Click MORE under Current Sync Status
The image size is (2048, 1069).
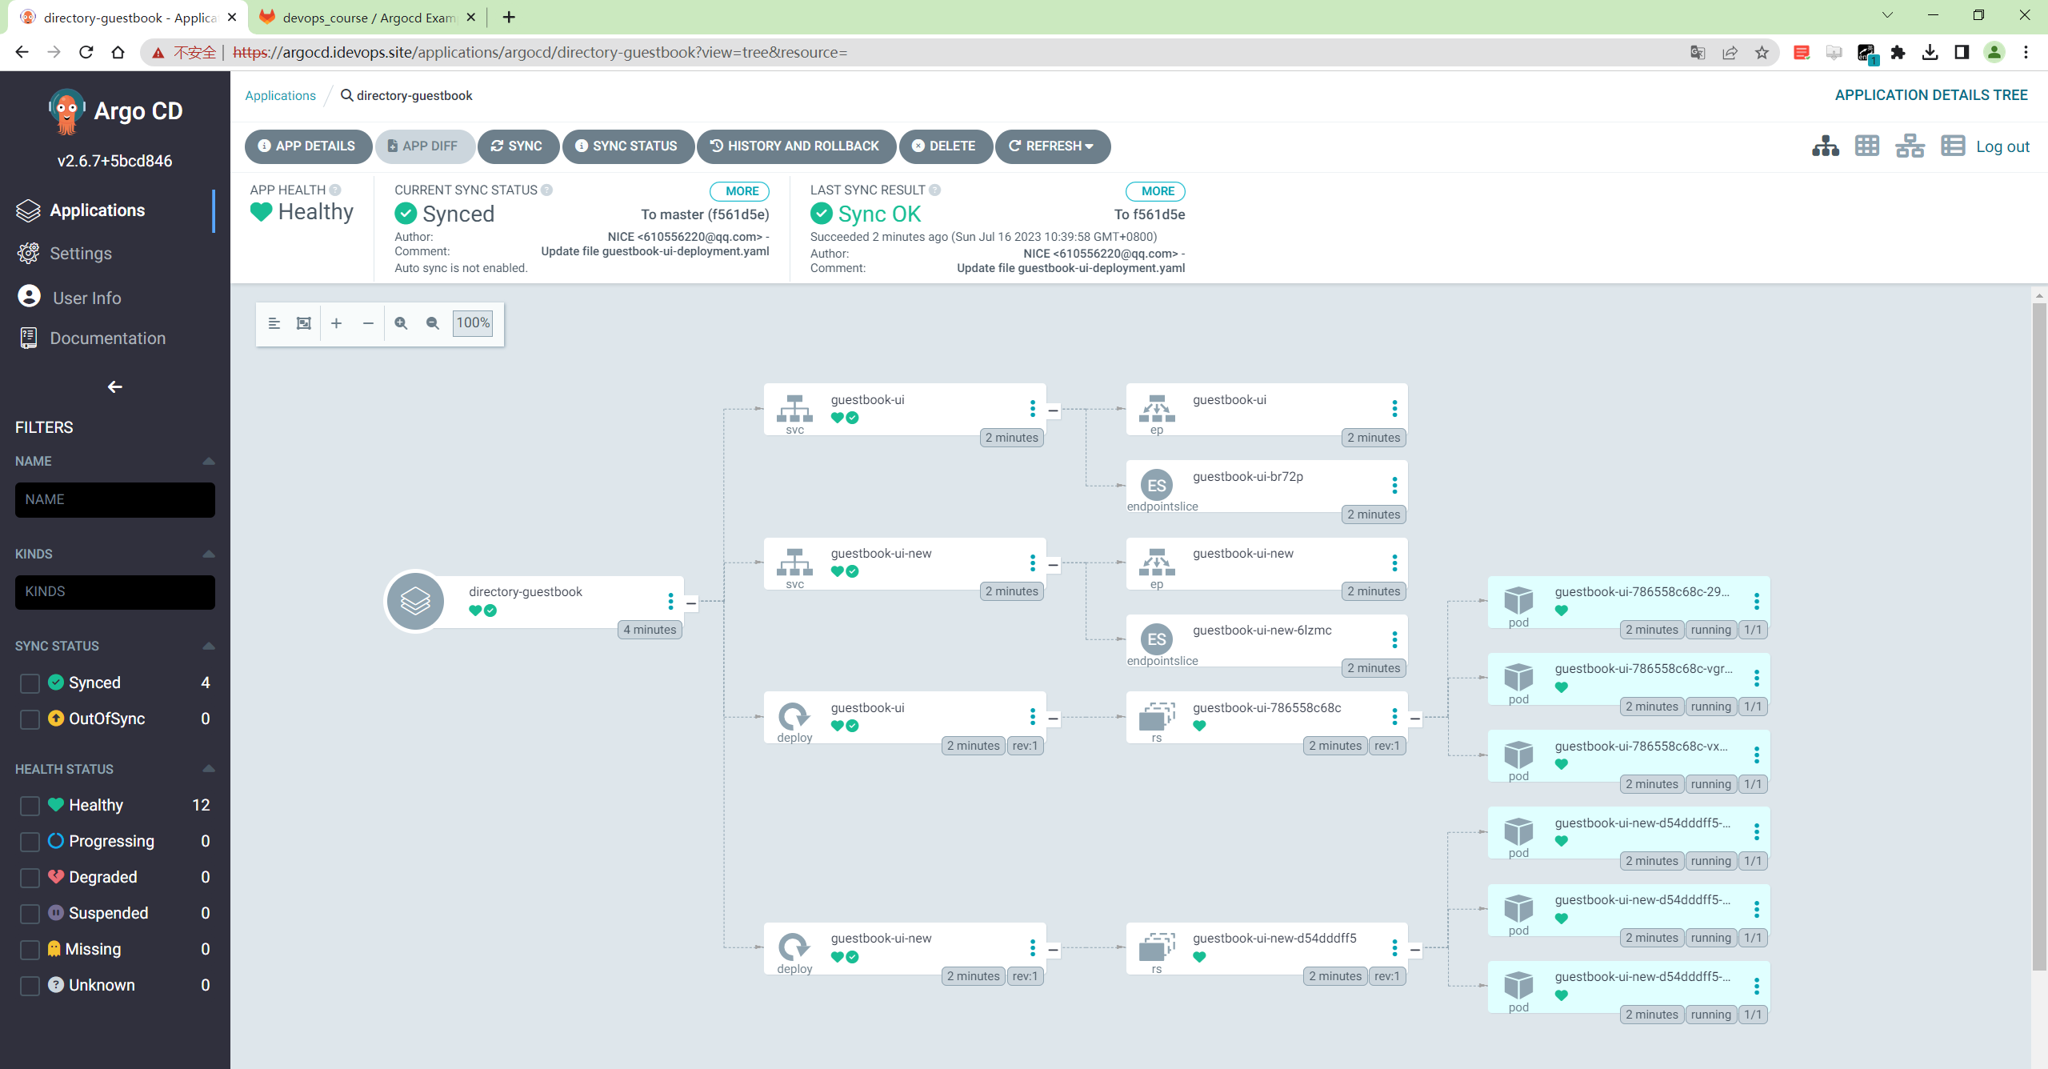click(741, 191)
